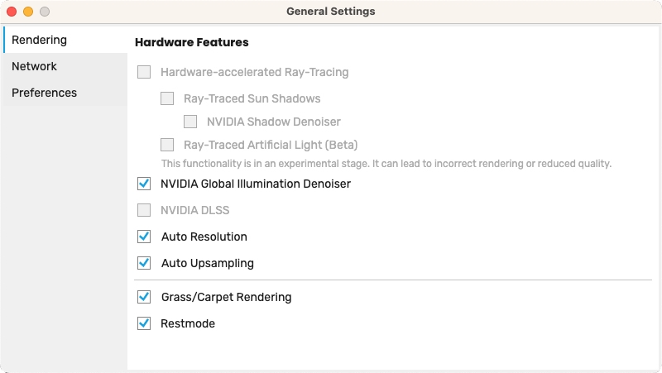Click the experimental stage warning text
The image size is (662, 373).
386,164
